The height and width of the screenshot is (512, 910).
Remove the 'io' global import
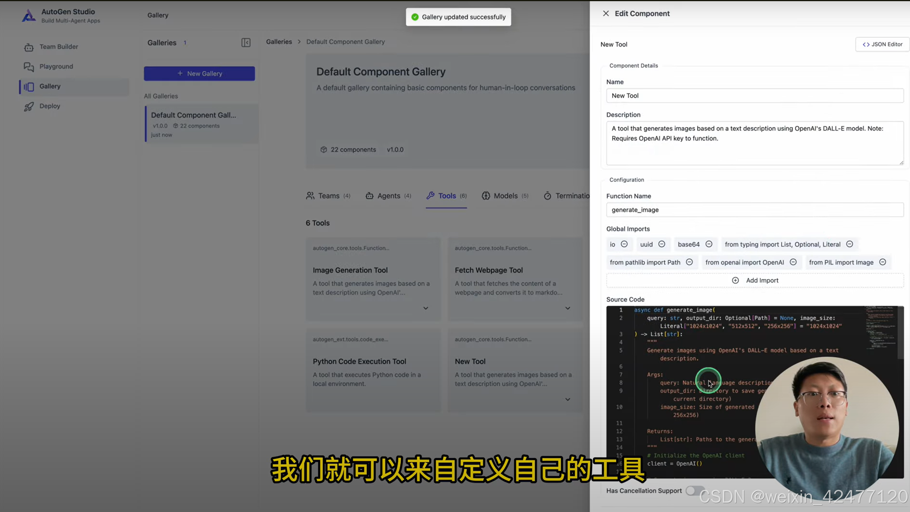(x=624, y=244)
